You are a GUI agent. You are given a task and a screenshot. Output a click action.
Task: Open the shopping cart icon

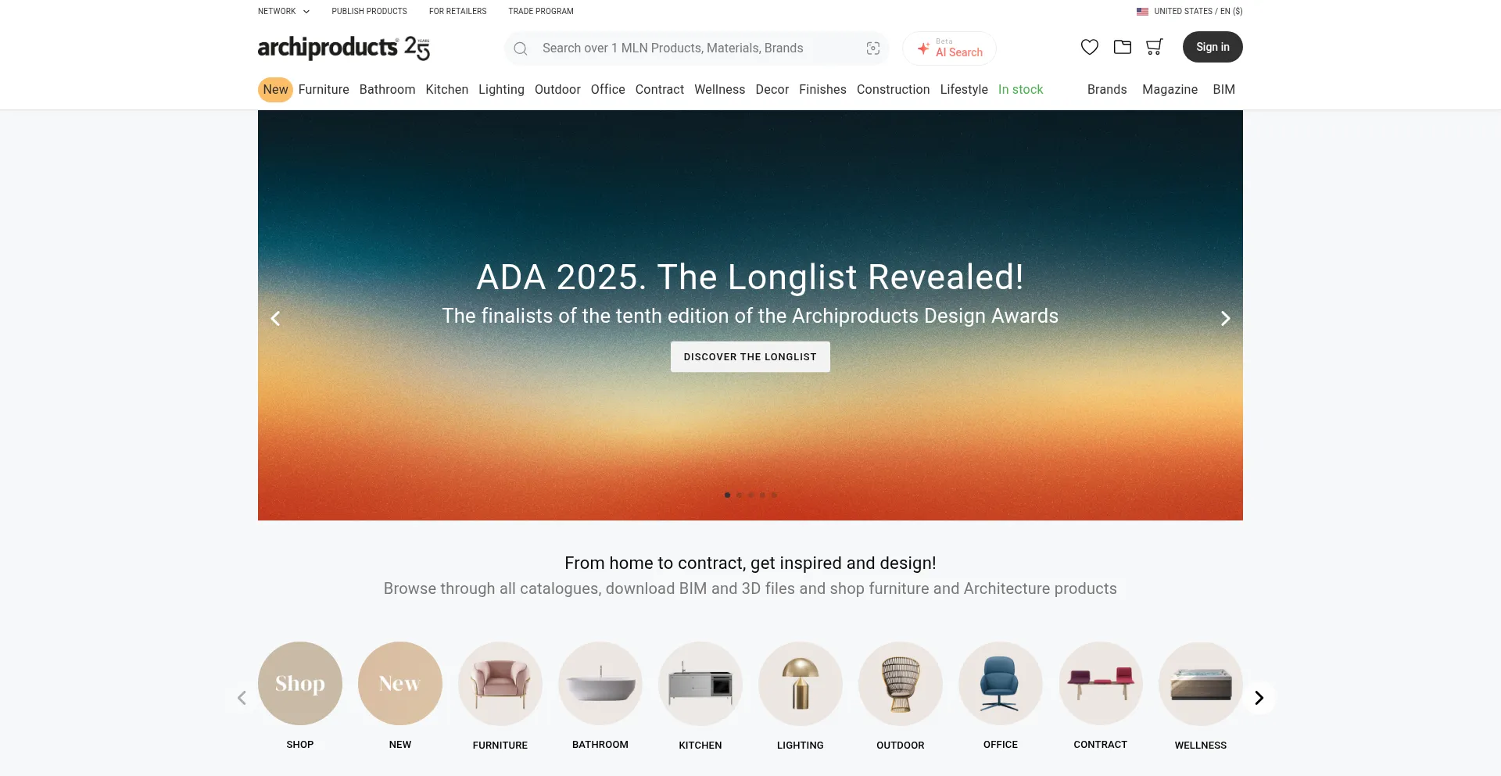coord(1154,47)
